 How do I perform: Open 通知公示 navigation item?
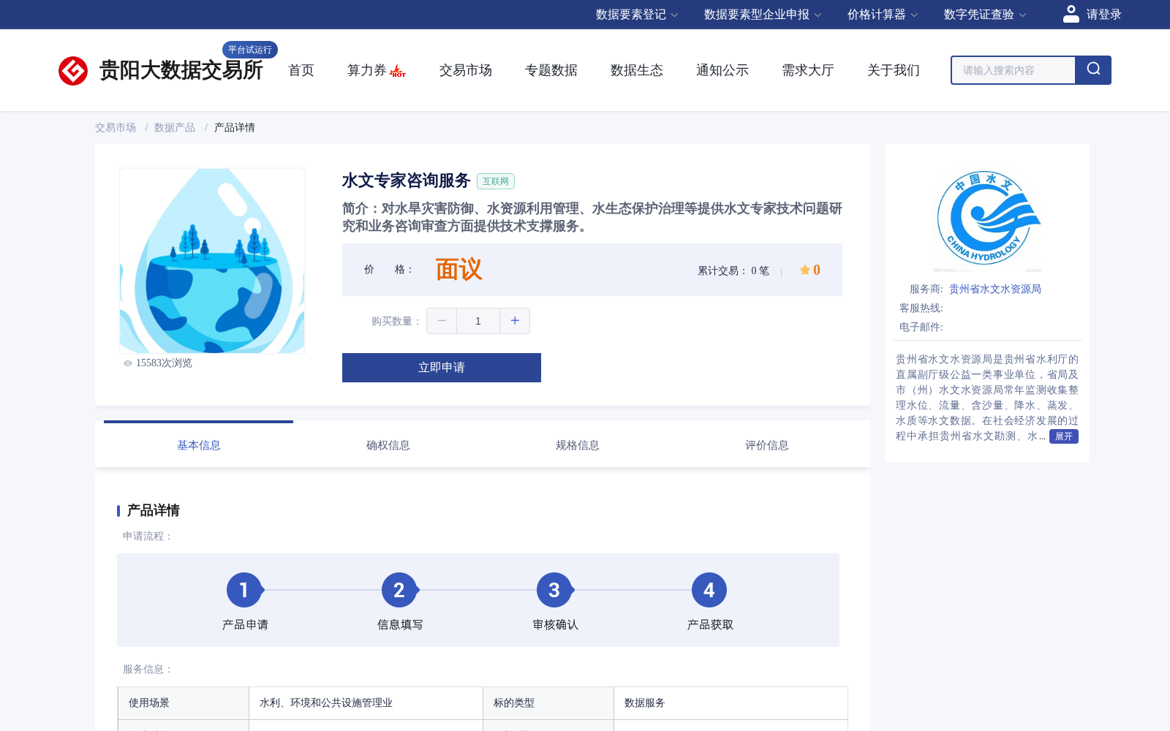click(x=722, y=70)
